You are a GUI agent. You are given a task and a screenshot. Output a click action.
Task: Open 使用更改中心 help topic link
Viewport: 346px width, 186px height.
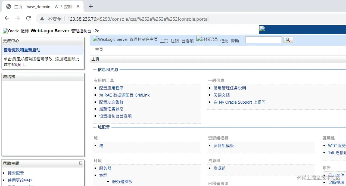pyautogui.click(x=20, y=180)
